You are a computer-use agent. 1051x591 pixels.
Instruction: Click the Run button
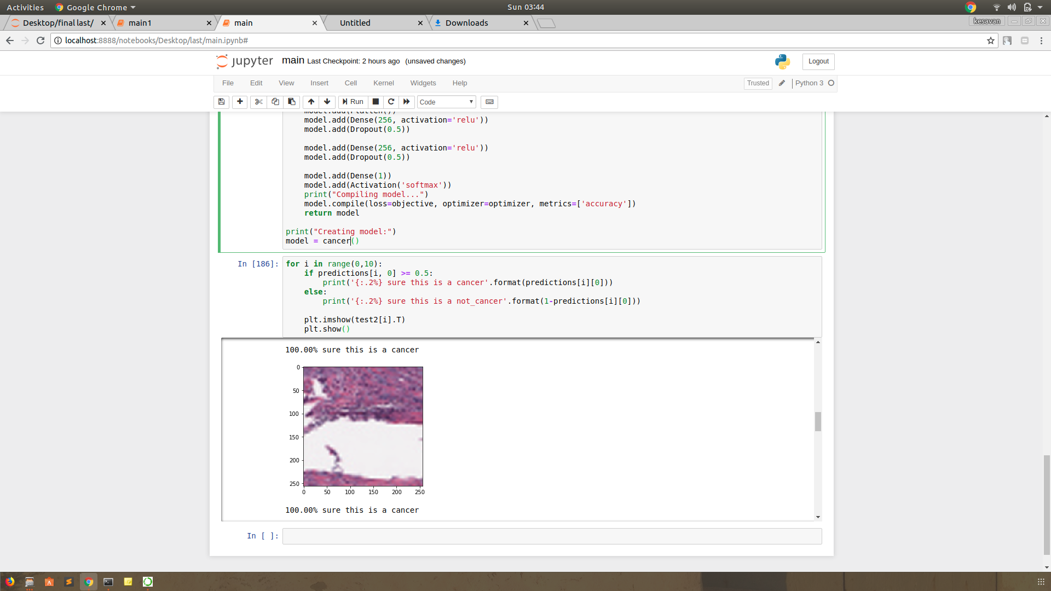(353, 102)
